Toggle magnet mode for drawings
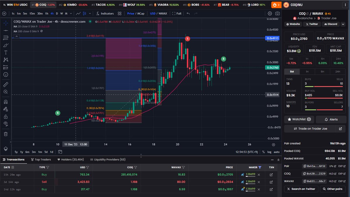 6,102
